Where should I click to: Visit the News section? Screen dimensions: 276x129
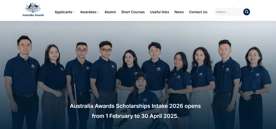(179, 12)
